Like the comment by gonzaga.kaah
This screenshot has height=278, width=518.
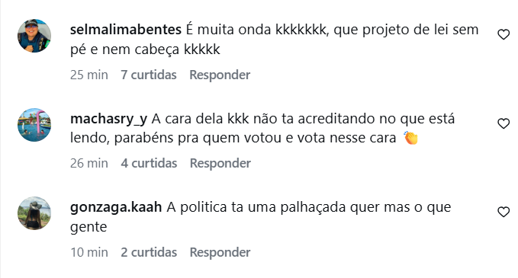(504, 212)
